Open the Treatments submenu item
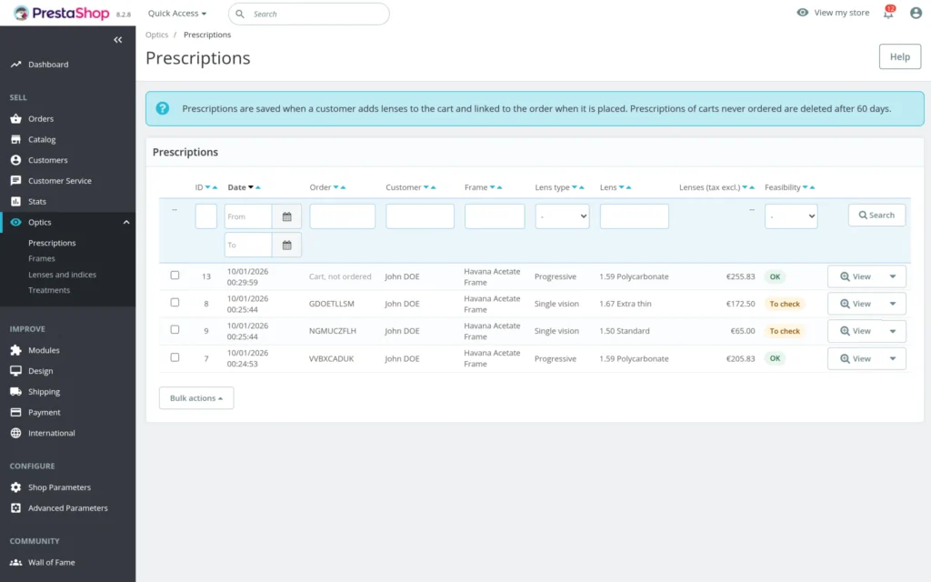Viewport: 931px width, 582px height. [x=49, y=290]
